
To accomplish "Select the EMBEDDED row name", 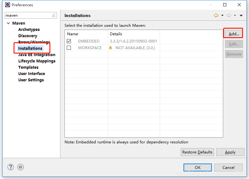I will (88, 41).
